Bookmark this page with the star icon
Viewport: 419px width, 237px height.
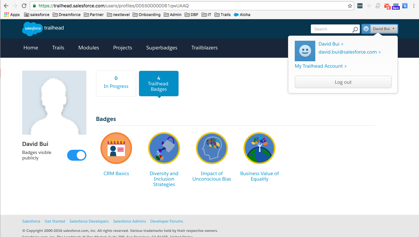click(x=350, y=6)
